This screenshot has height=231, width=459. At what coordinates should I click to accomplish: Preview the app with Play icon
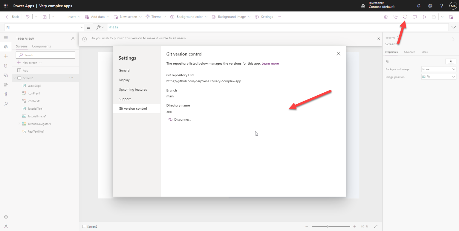pos(424,17)
